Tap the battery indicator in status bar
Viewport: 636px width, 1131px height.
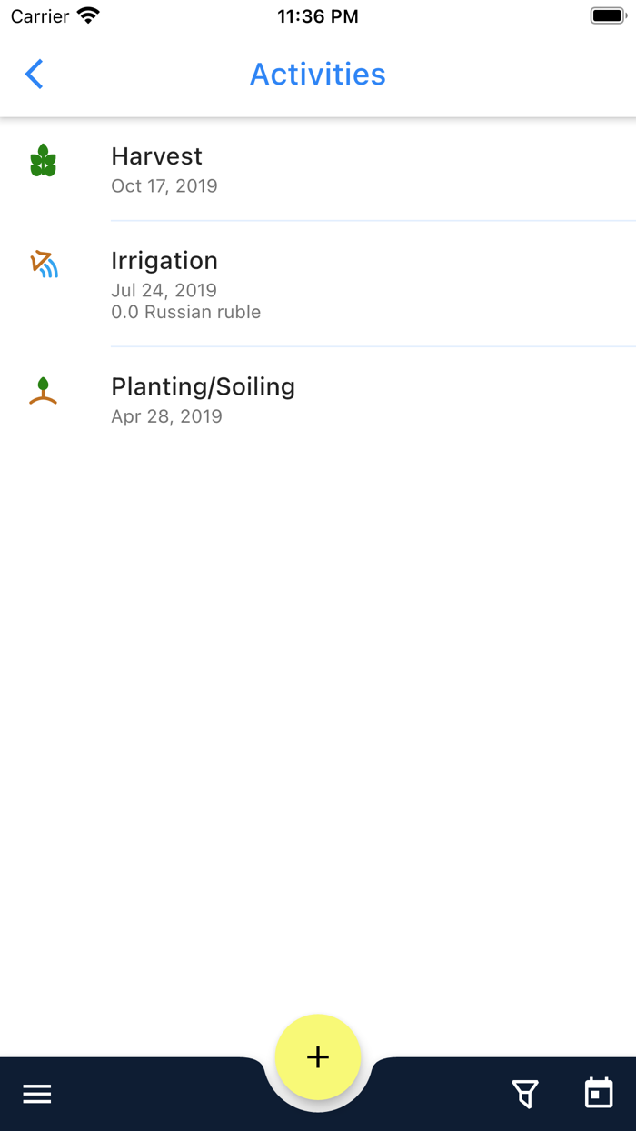(607, 15)
